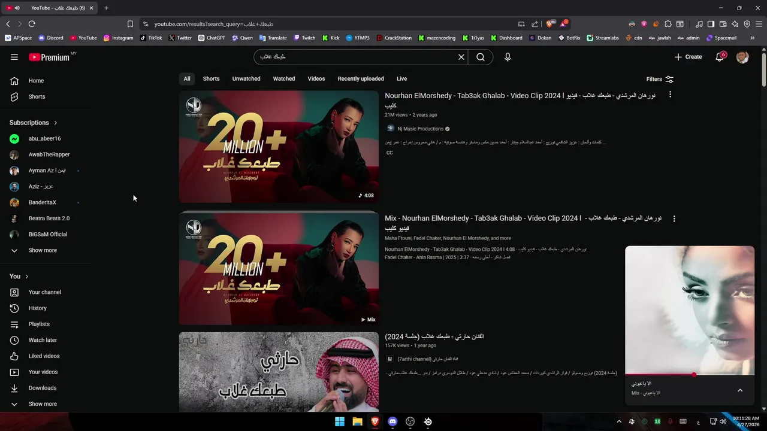The width and height of the screenshot is (767, 431).
Task: Select the Watched filter chip
Action: click(x=284, y=79)
